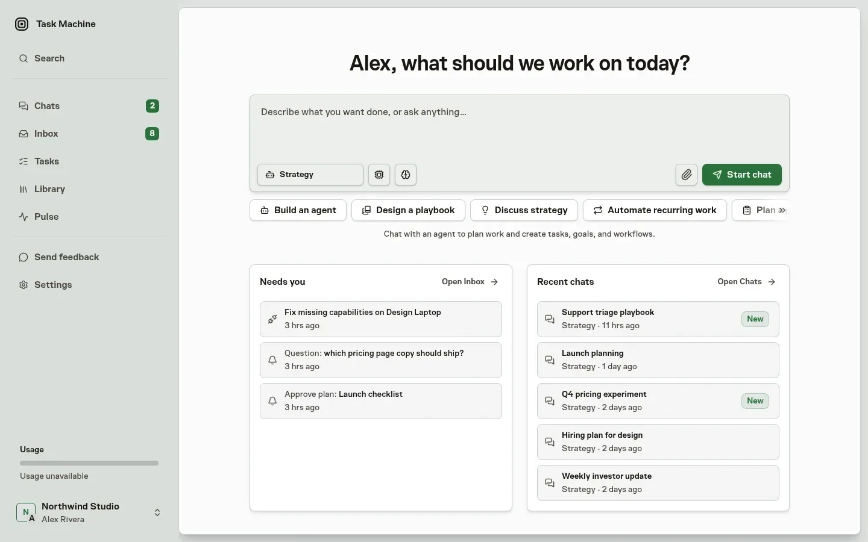This screenshot has width=868, height=542.
Task: Click the bell icon on the Approve plan row
Action: pyautogui.click(x=272, y=401)
